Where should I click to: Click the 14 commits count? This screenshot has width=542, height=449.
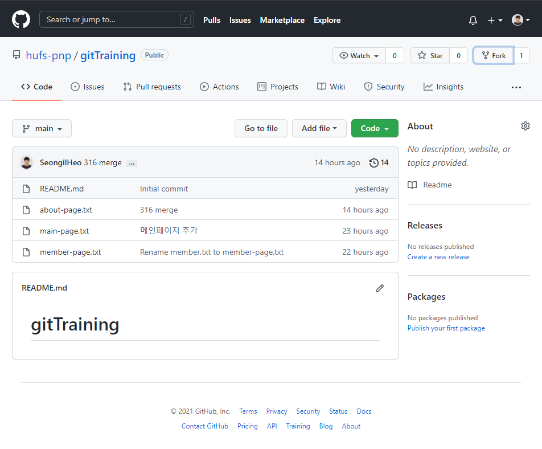point(384,162)
